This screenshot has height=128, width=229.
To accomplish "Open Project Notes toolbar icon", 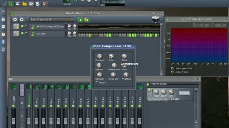I will click(38, 4).
